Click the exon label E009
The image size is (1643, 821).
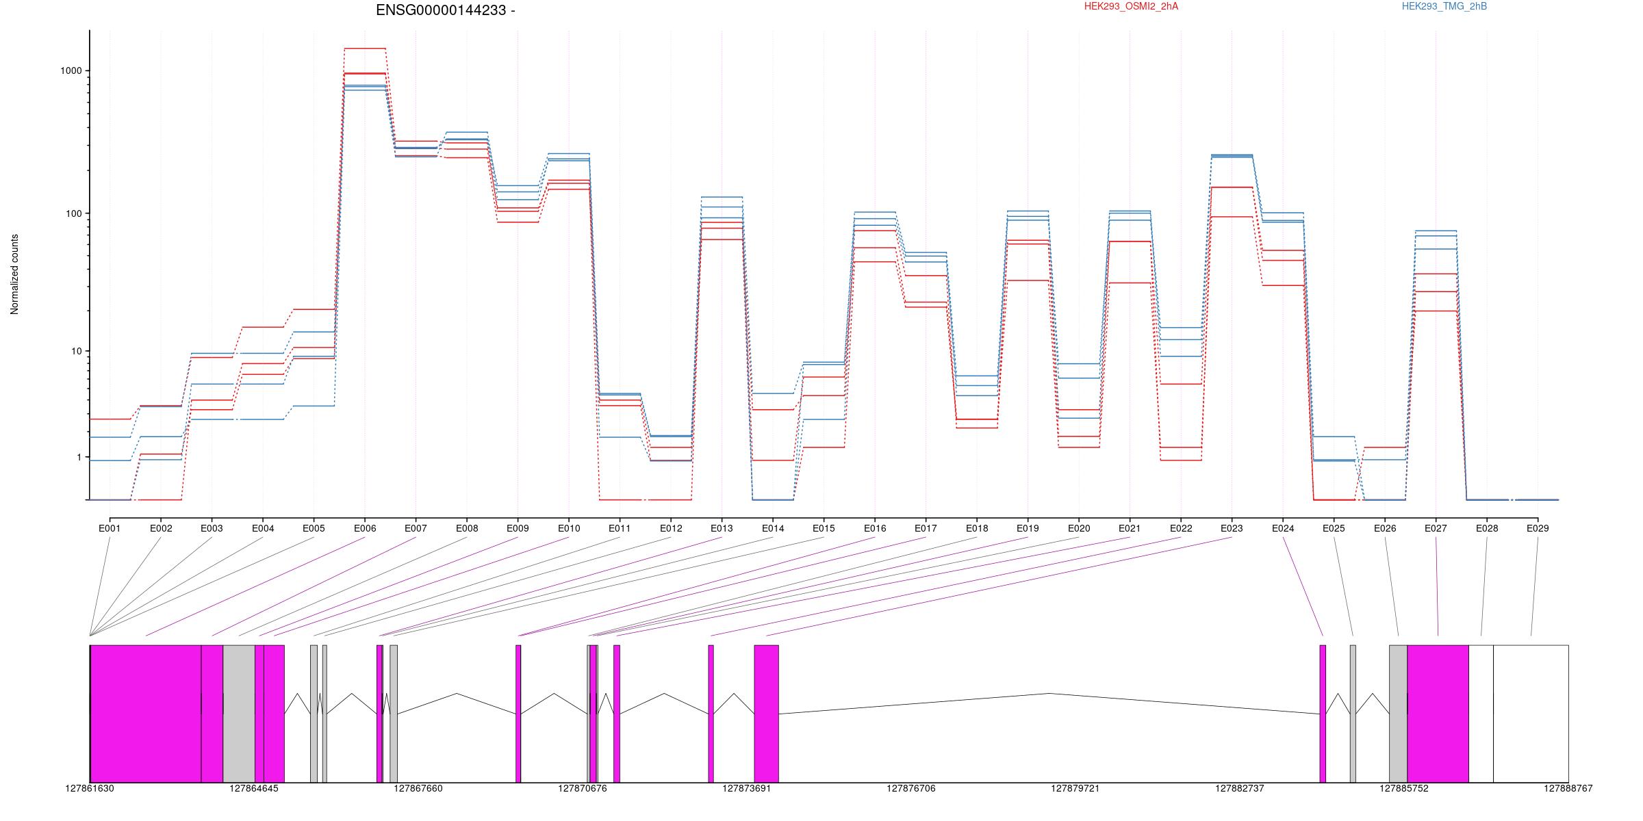coord(518,528)
